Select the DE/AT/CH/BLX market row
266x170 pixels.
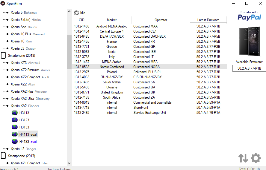149,36
